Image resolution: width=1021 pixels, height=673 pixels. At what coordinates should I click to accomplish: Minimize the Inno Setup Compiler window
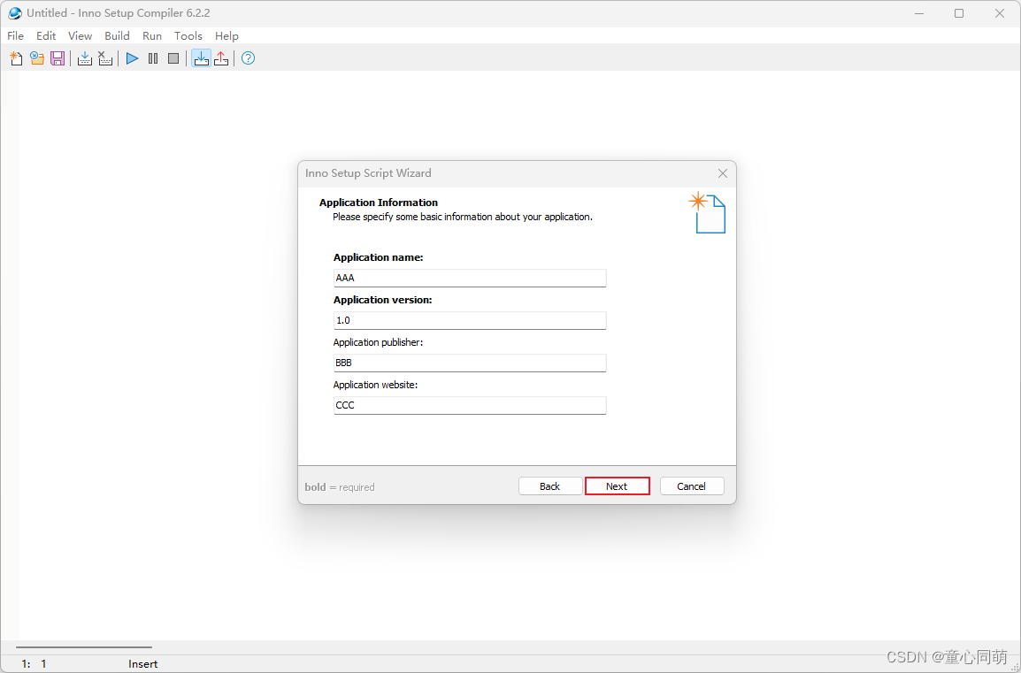coord(918,13)
